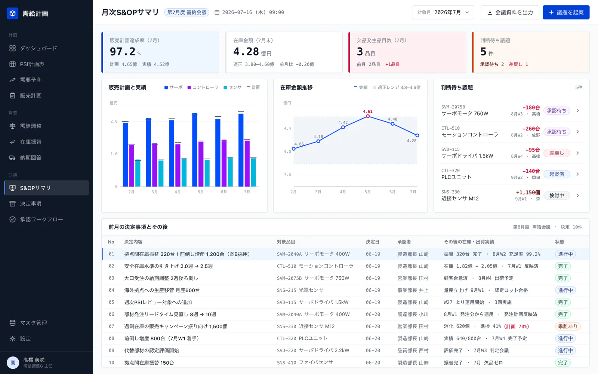
Task: Click the 4.61 peak point on the inventory chart
Action: (x=368, y=116)
